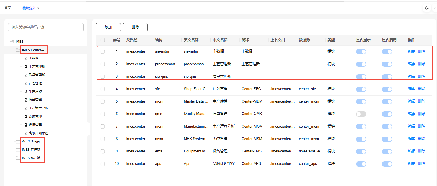The image size is (437, 186).
Task: Click the 中文名称 cell reading 高级计划排程
Action: pyautogui.click(x=224, y=164)
